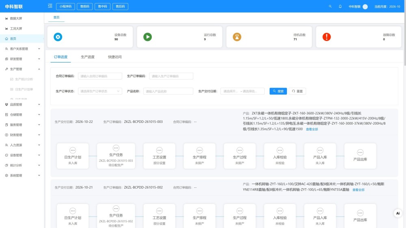
Task: Click the 售前码 button
Action: 85,6
